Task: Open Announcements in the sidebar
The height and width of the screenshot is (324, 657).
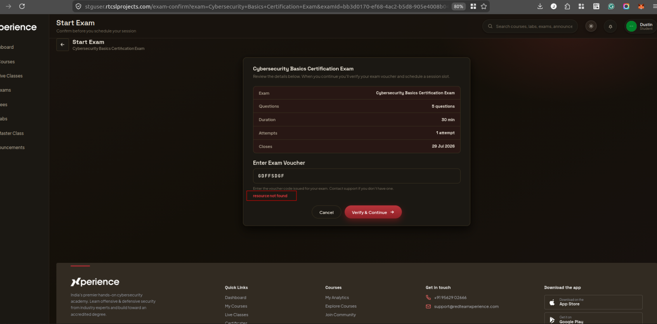Action: 12,147
